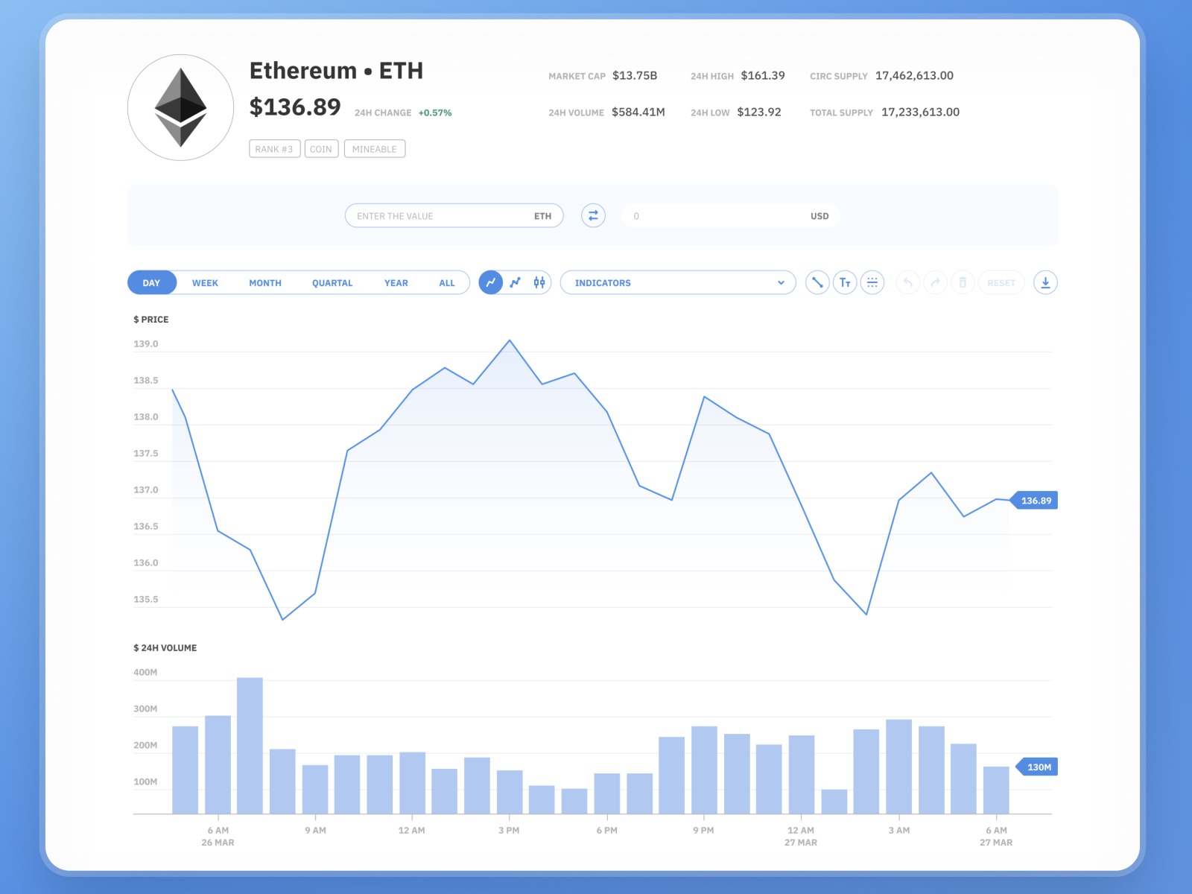Image resolution: width=1192 pixels, height=894 pixels.
Task: Click the RESET button
Action: tap(1001, 282)
